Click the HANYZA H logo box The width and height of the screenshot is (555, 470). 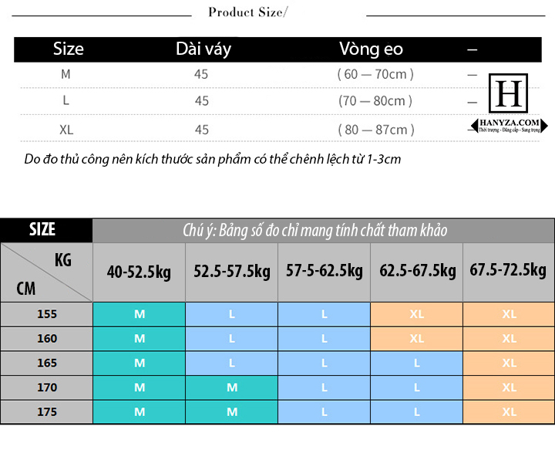click(508, 93)
